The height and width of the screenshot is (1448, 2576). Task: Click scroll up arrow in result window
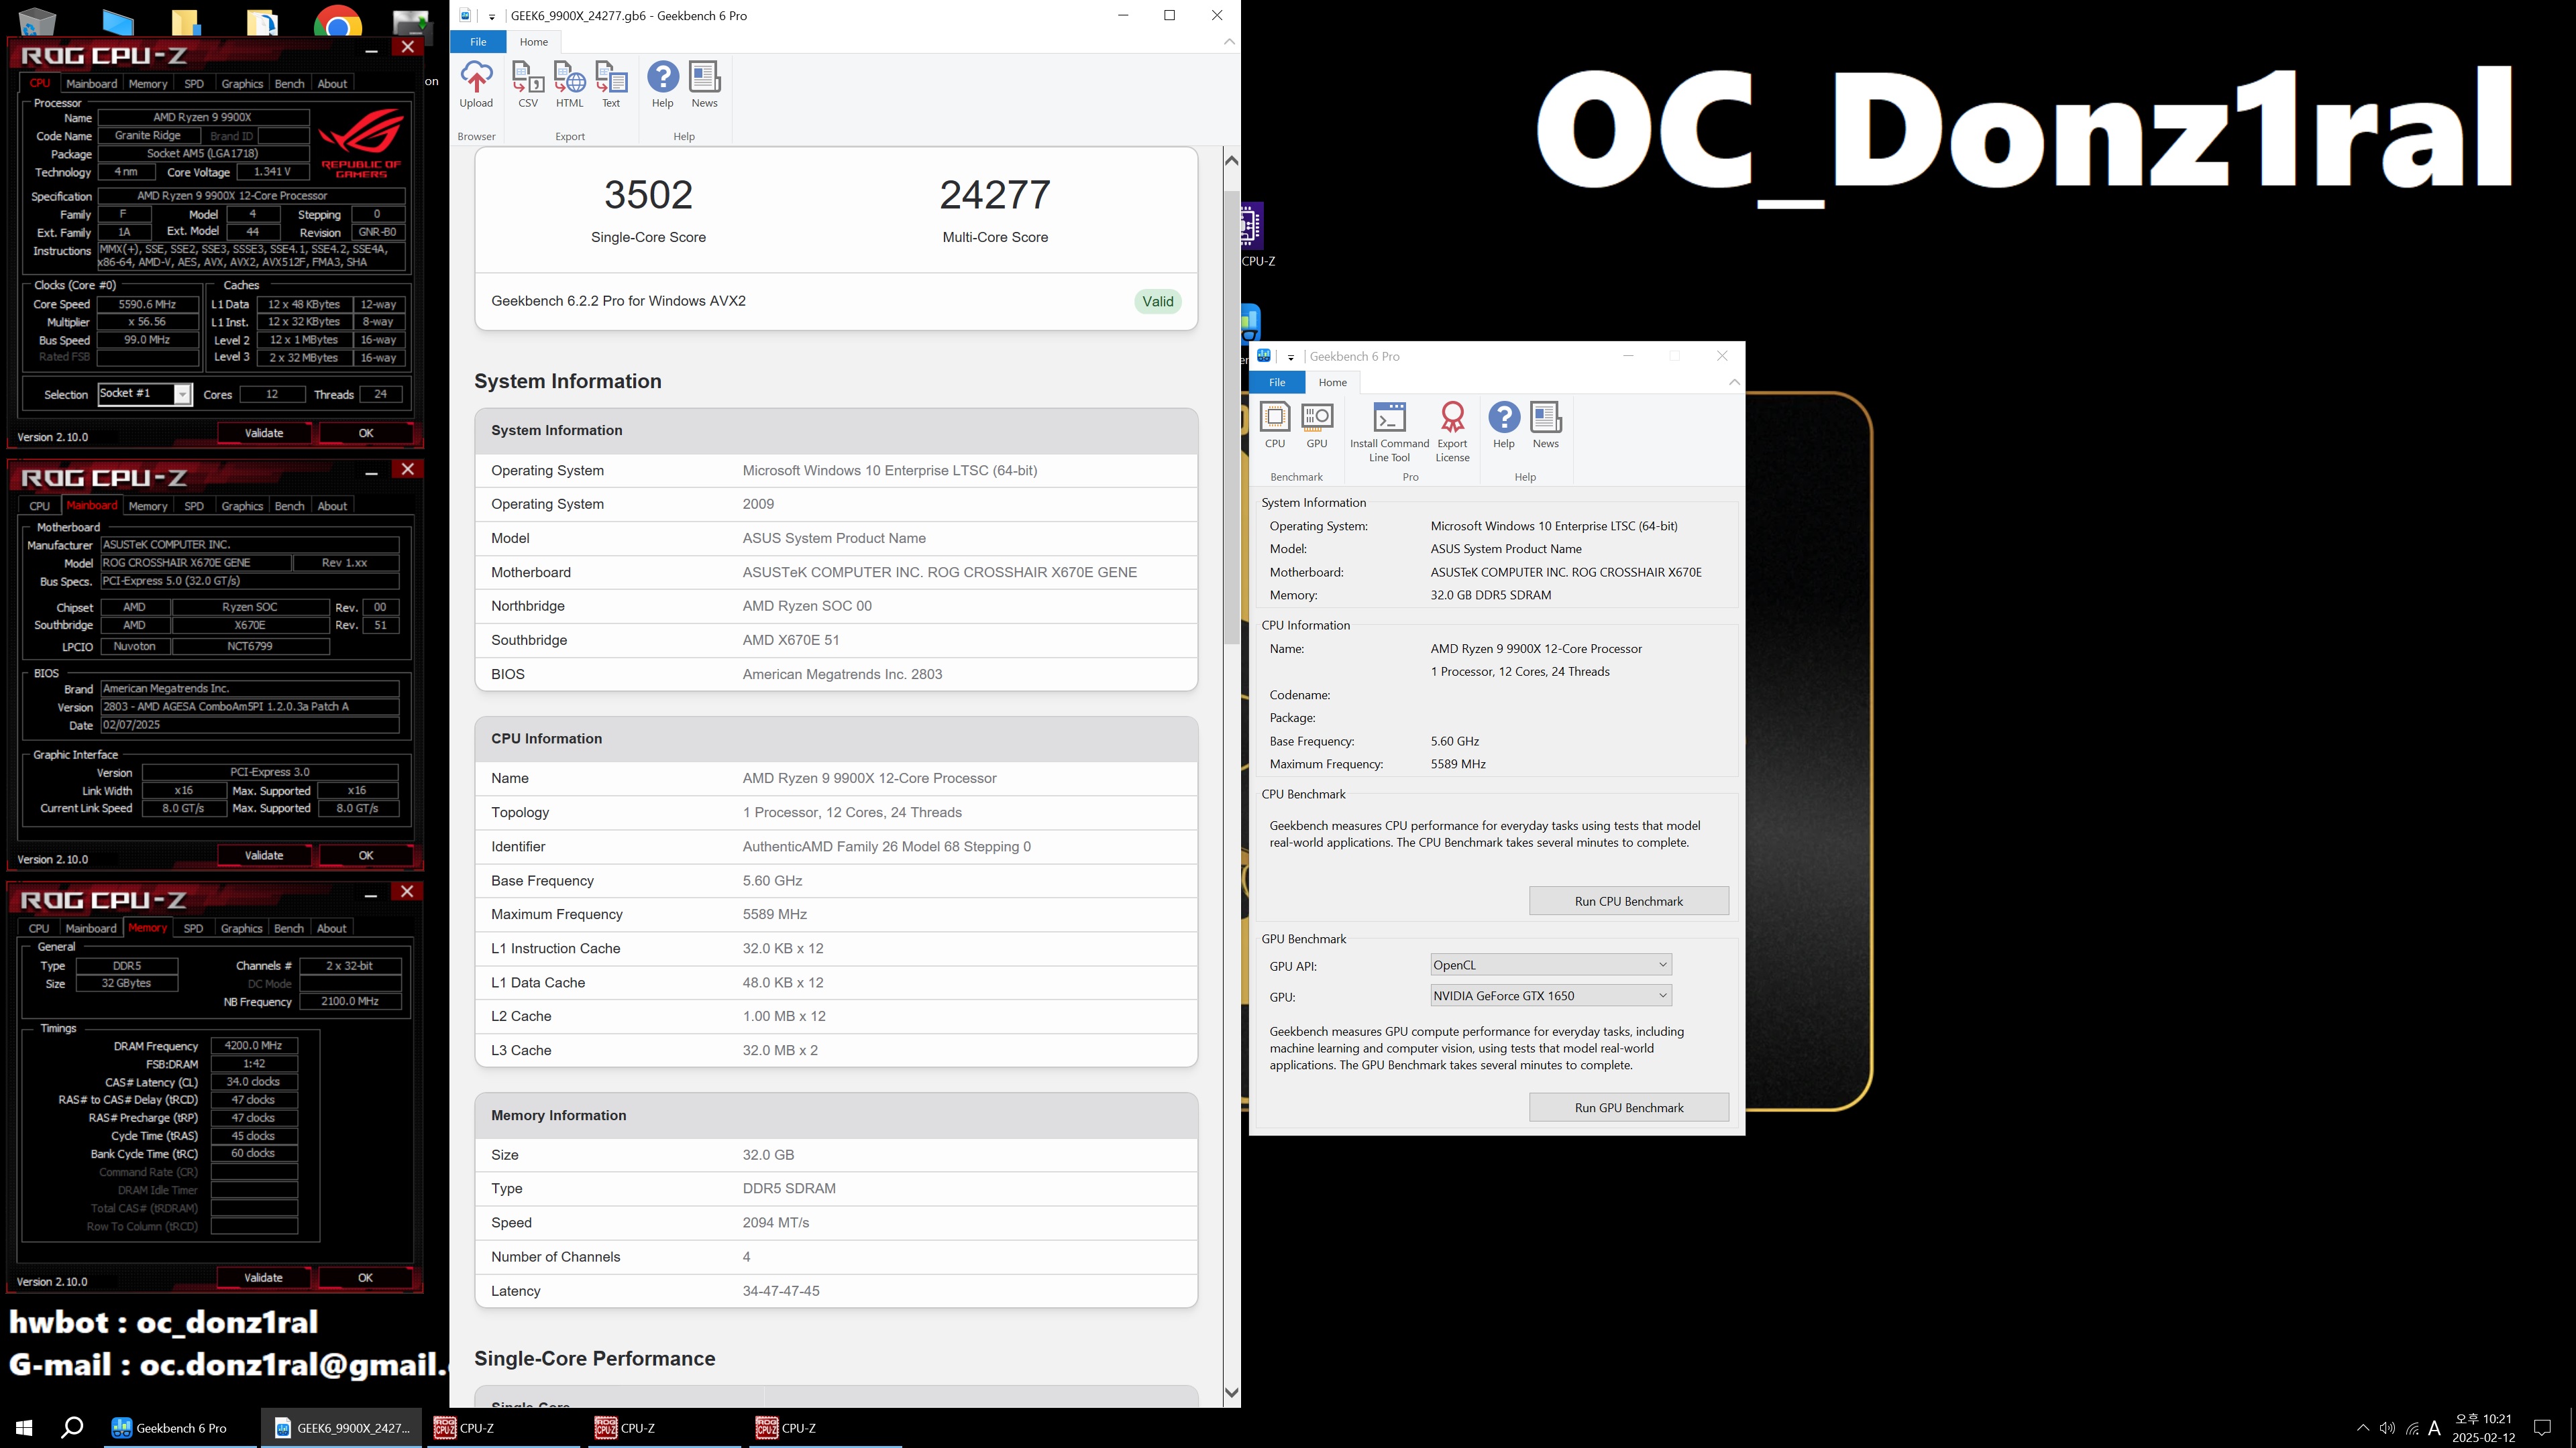tap(1232, 161)
